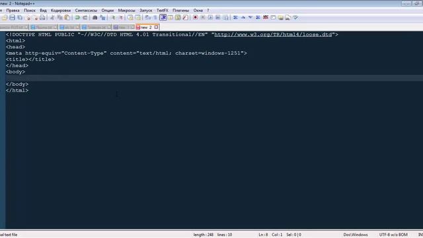Toggle Word Wrap toolbar icon
This screenshot has height=238, width=423.
coord(147,18)
